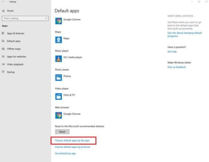Click the back arrow in Settings title bar
209x162 pixels.
[3, 2]
